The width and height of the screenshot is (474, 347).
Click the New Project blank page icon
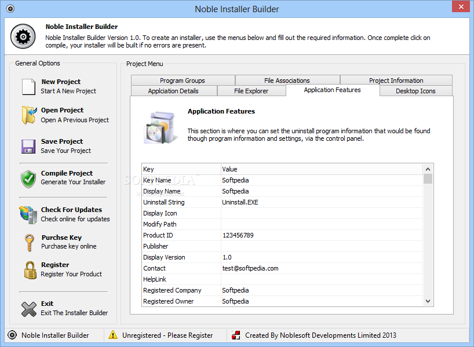click(29, 87)
